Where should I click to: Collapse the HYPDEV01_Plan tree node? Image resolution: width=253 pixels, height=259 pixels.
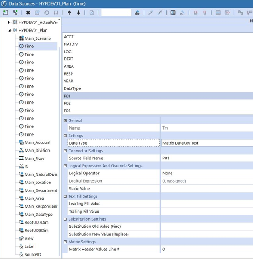[x=9, y=30]
